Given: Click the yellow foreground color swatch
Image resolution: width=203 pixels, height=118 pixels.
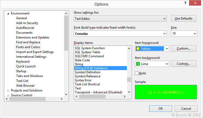Looking at the screenshot, I should pyautogui.click(x=138, y=49).
